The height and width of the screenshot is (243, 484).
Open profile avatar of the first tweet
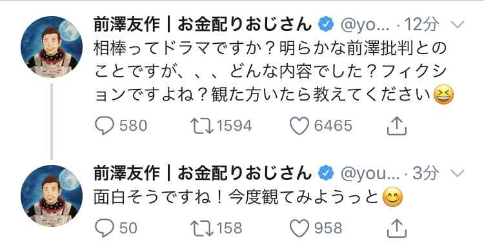tap(52, 47)
